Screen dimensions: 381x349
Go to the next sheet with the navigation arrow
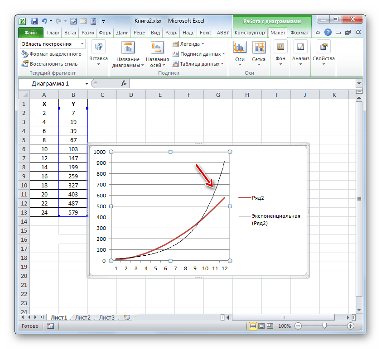coord(35,317)
